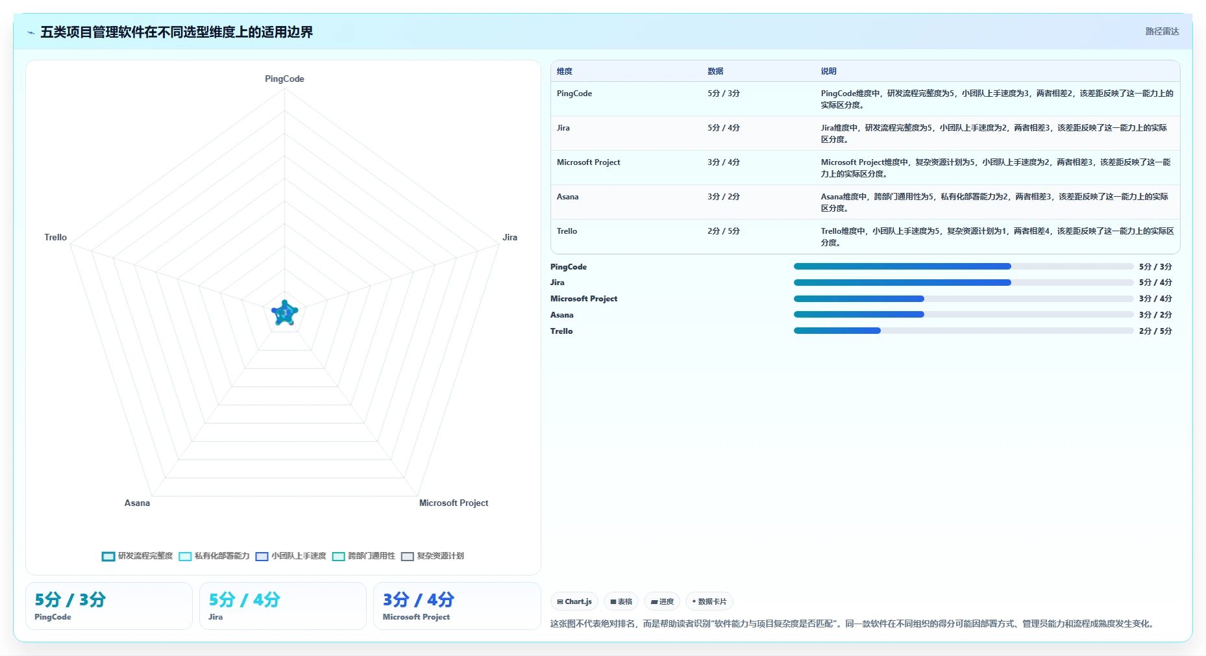Click the radar data polygon at the chart center
1206x656 pixels.
point(284,313)
